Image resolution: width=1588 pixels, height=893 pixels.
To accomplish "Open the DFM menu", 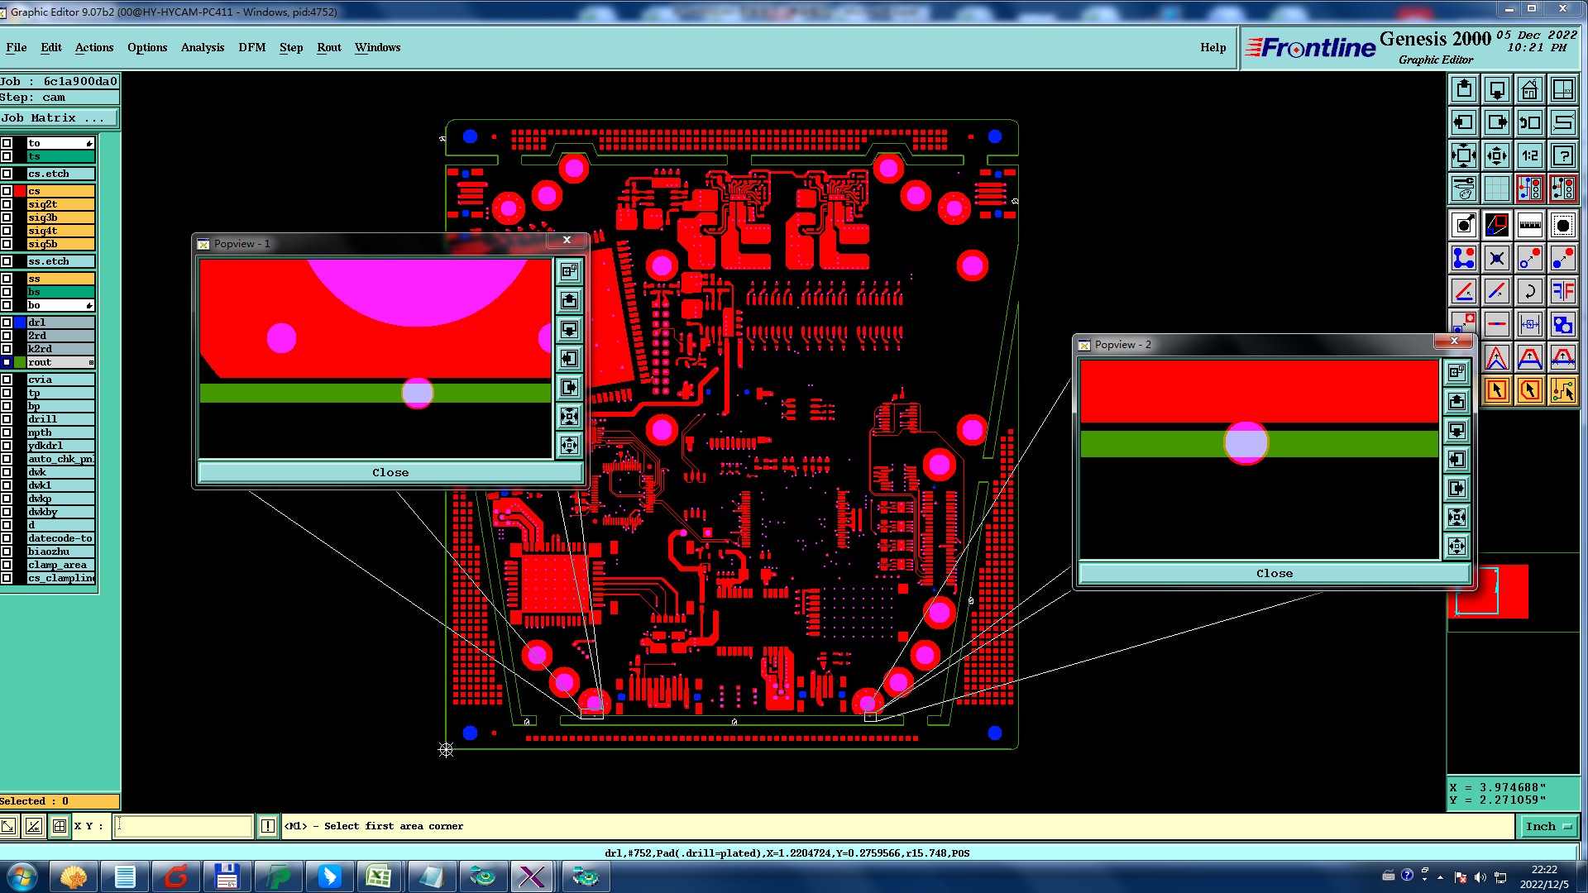I will [251, 47].
